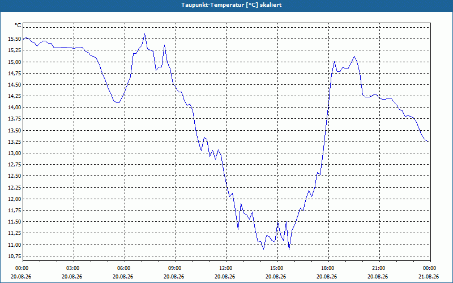Select the 18:00 time axis label
453x283 pixels.
tap(328, 268)
